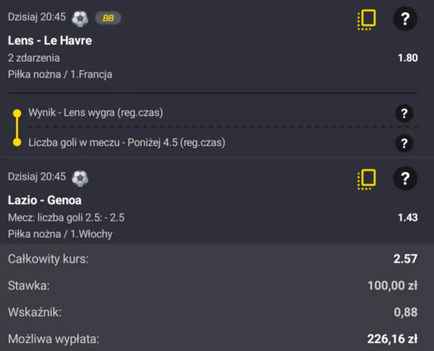434x351 pixels.
Task: Open the help question mark for Lens - Le Havre
Action: [x=405, y=19]
